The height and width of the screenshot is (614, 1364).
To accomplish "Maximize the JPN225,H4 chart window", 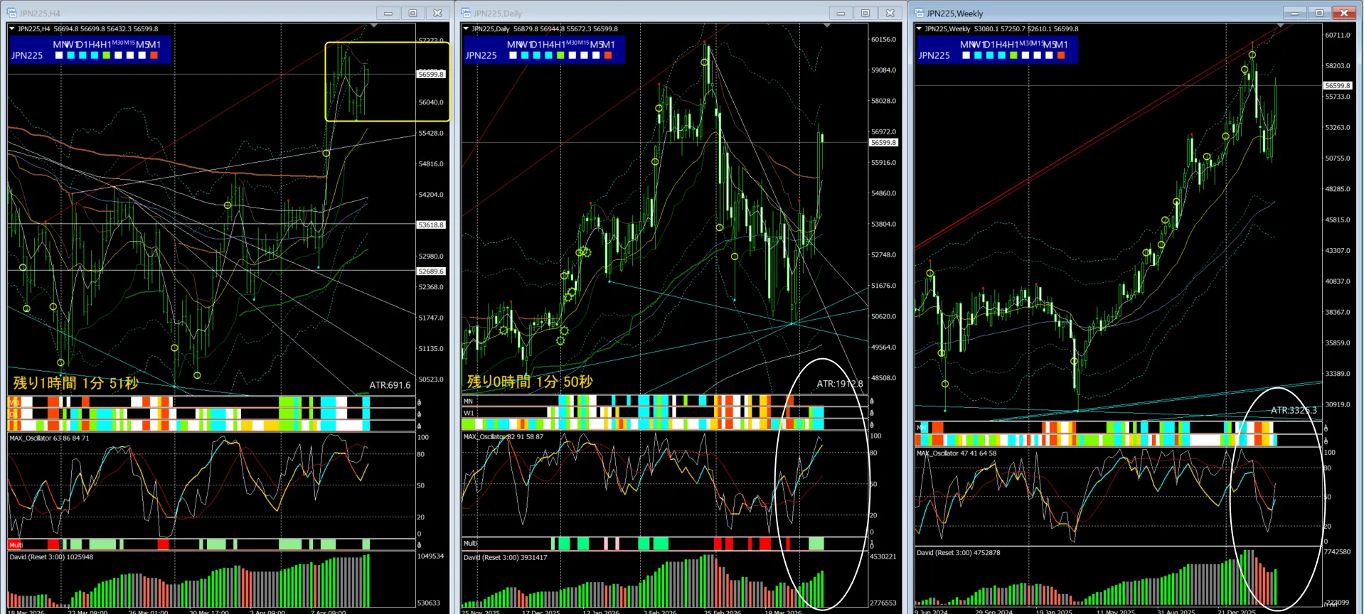I will 412,13.
